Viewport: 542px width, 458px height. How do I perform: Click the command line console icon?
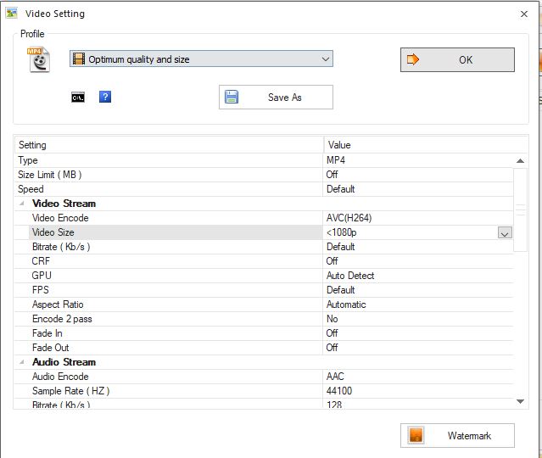point(78,98)
